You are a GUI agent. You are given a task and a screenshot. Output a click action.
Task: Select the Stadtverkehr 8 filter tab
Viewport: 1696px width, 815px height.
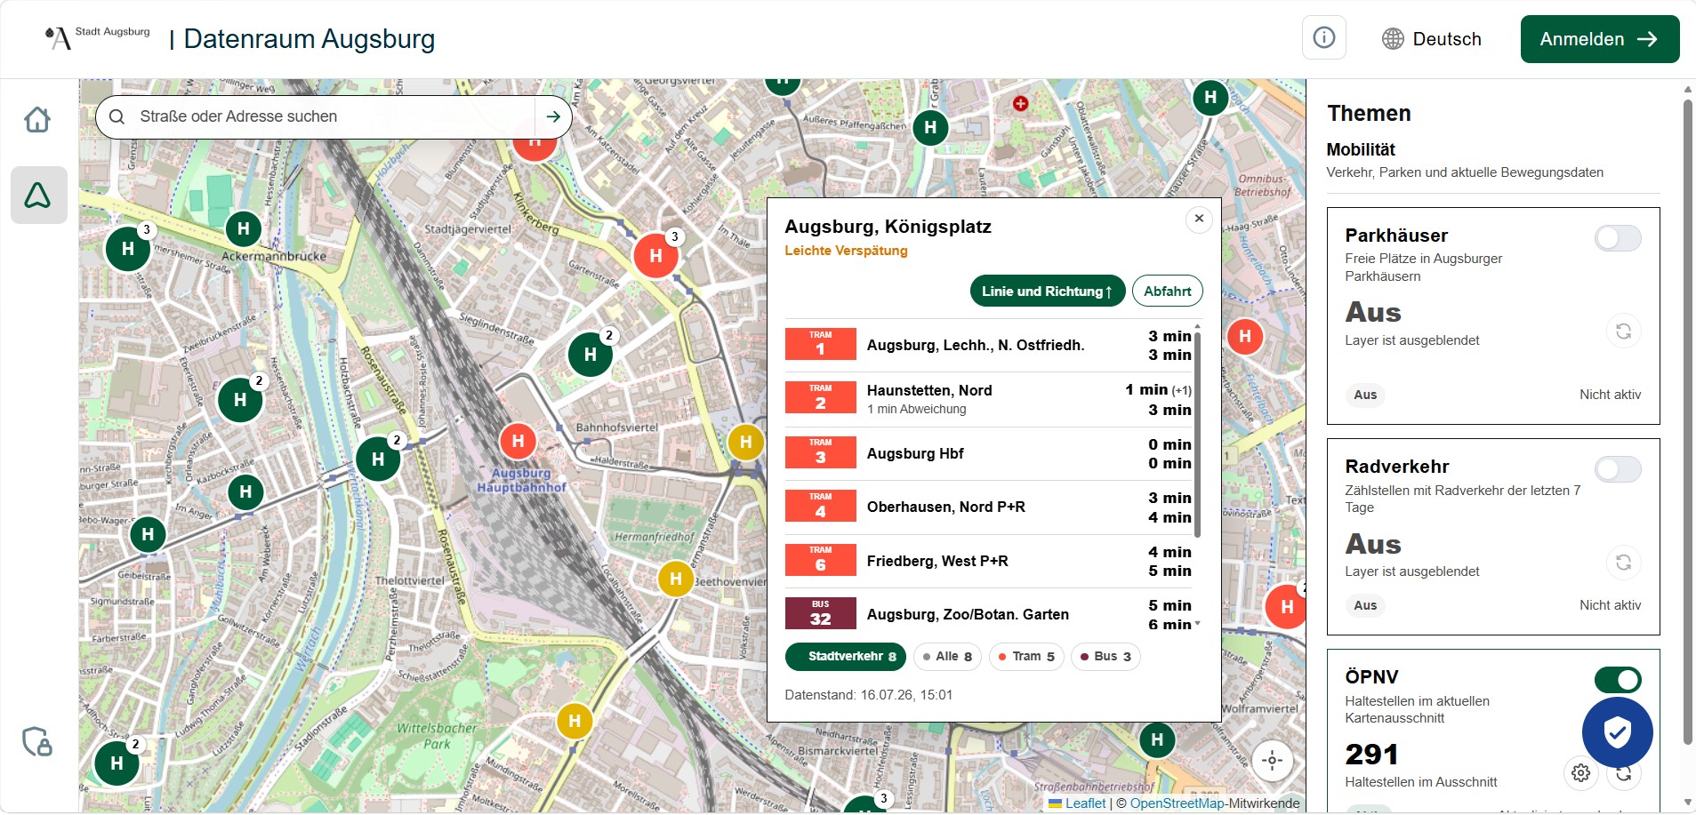(x=846, y=657)
